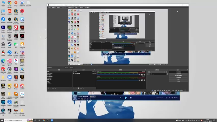Click exit button at bottom of Controls
The width and height of the screenshot is (217, 122).
pos(178,81)
